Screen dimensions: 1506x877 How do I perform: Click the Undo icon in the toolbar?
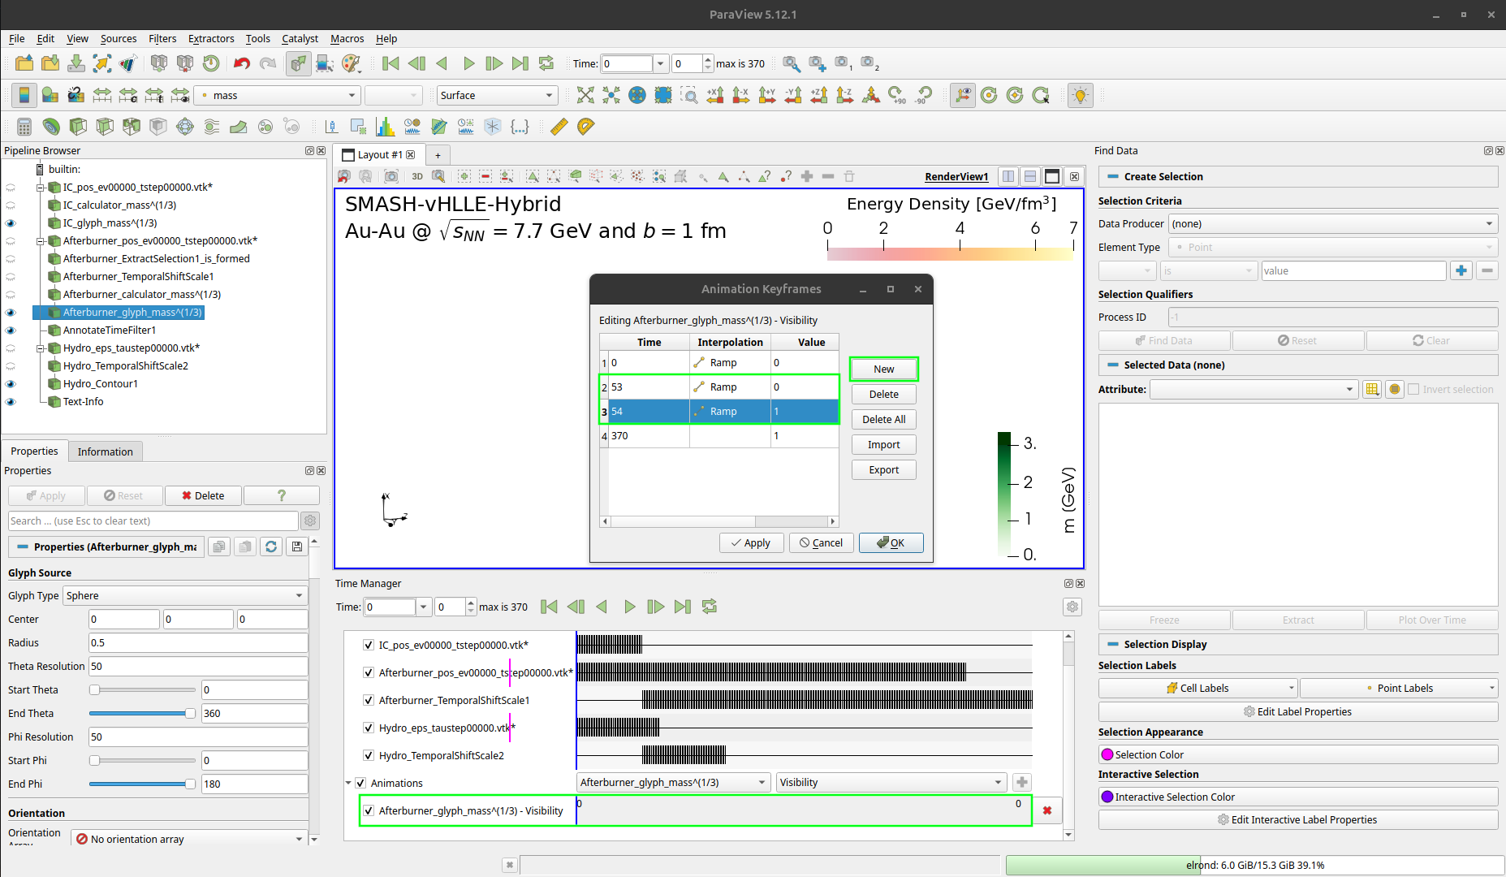[x=241, y=63]
